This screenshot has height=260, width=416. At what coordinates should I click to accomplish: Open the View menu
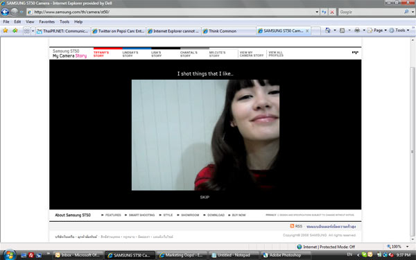(30, 21)
